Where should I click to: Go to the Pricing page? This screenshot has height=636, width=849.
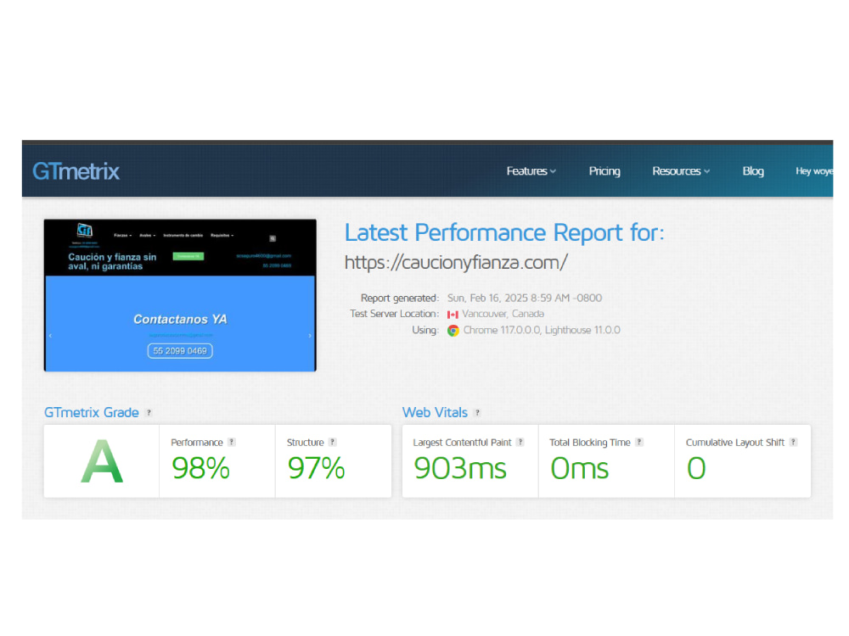click(x=604, y=171)
